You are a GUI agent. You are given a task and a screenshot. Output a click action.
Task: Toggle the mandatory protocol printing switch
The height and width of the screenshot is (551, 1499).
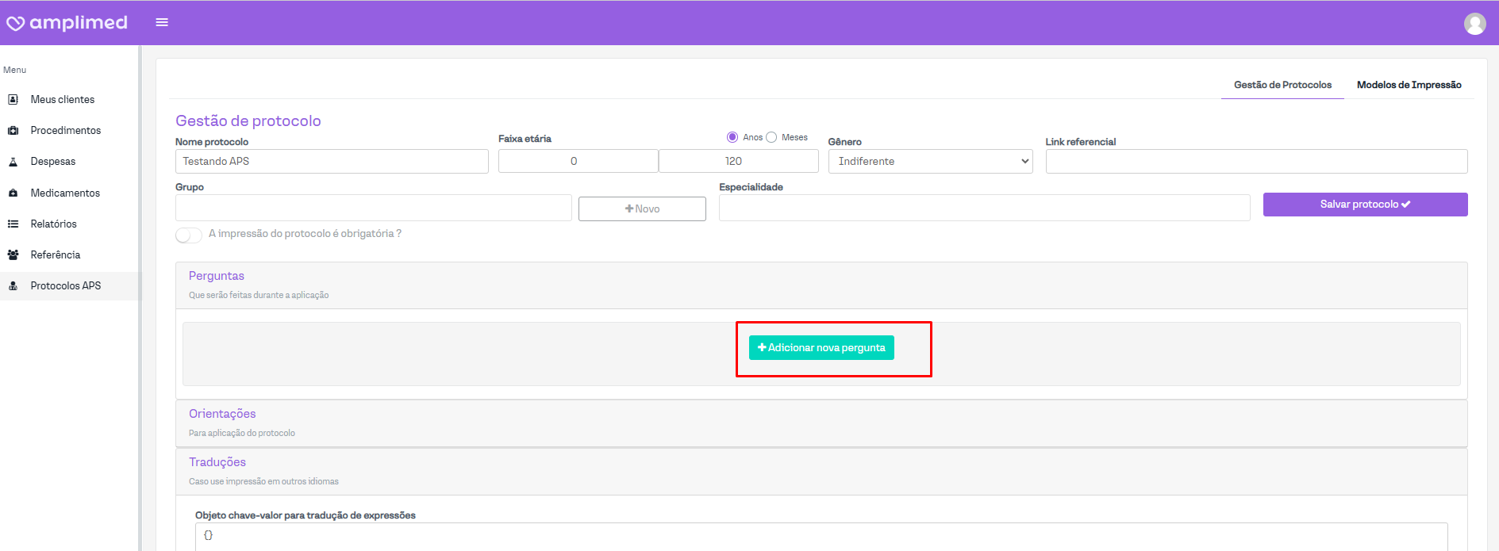click(189, 235)
